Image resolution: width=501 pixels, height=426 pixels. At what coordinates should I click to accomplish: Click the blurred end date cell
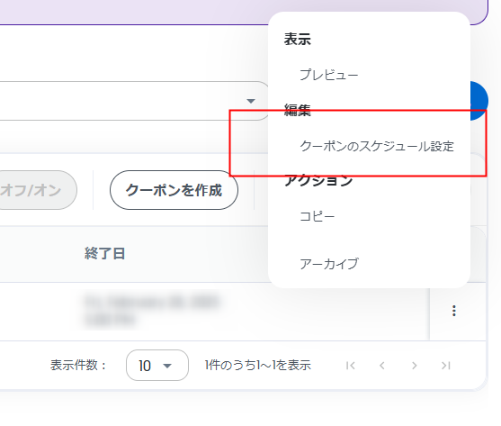(x=152, y=310)
